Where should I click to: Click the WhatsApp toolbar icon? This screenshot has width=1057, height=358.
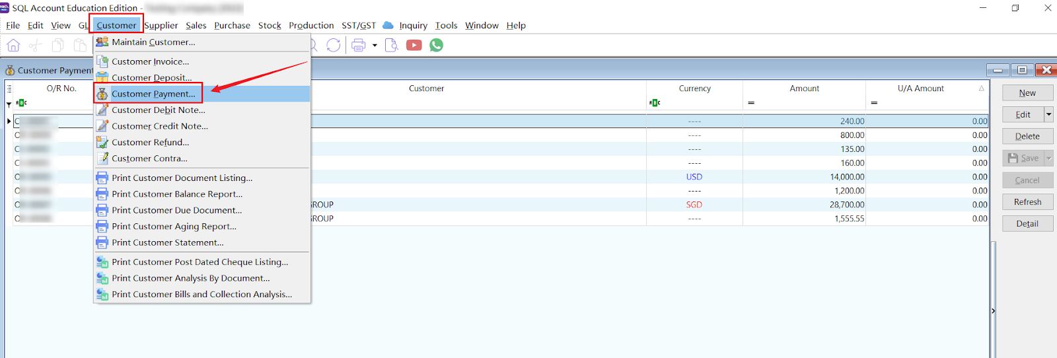(436, 45)
